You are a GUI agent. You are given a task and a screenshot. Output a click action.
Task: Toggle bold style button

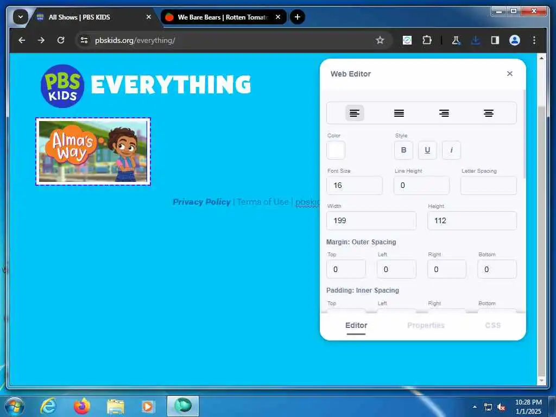point(403,150)
